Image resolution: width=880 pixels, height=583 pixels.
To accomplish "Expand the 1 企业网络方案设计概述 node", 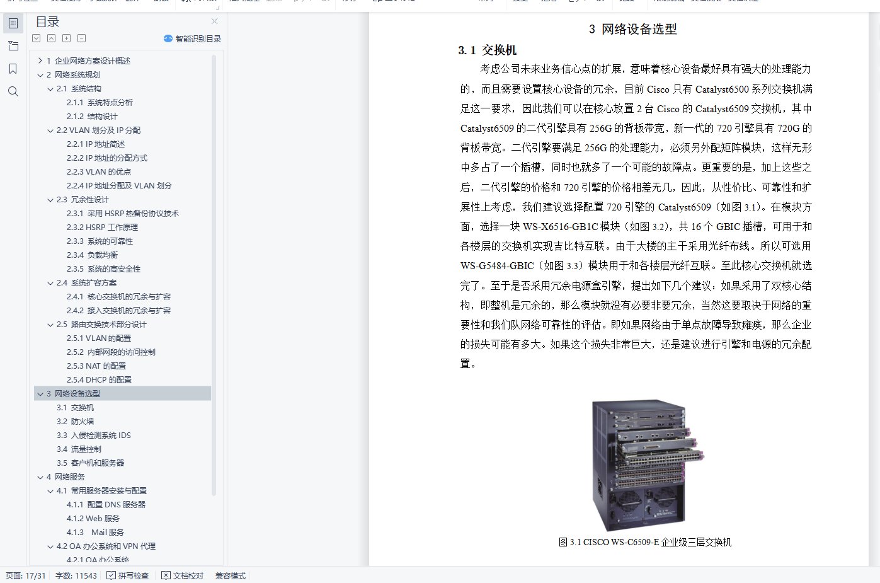I will click(40, 61).
